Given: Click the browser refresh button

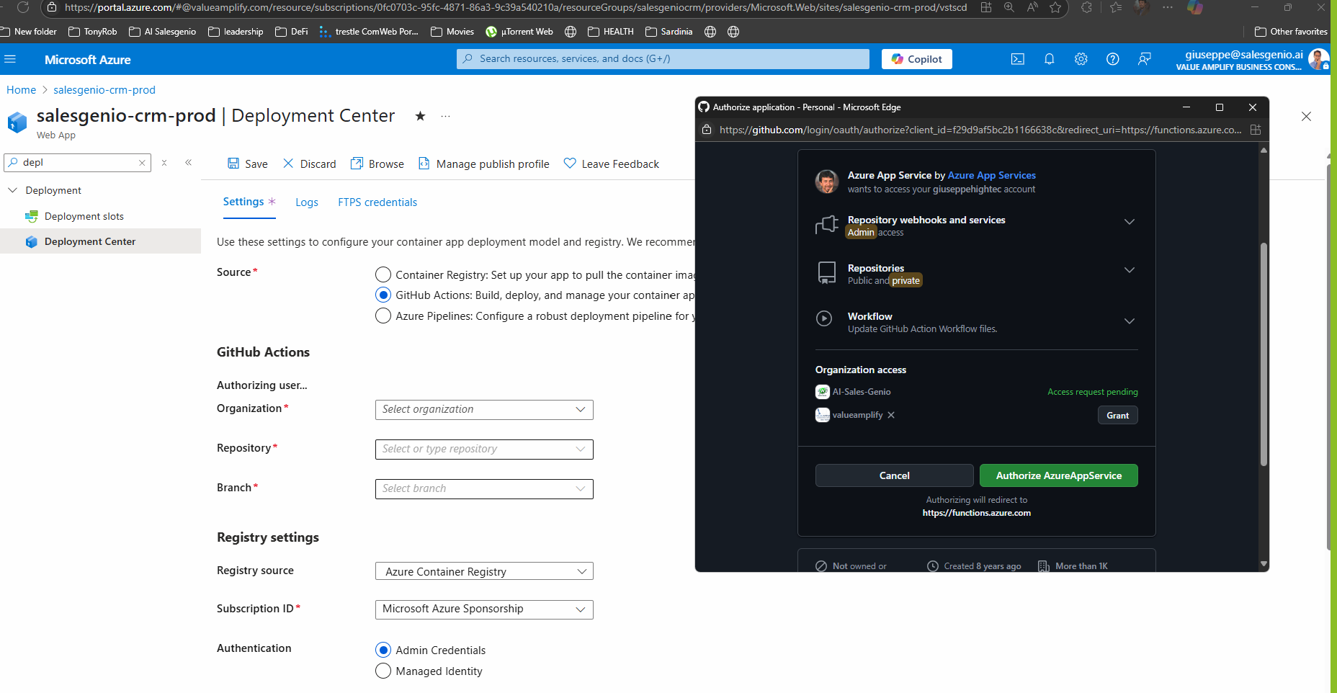Looking at the screenshot, I should pyautogui.click(x=23, y=7).
